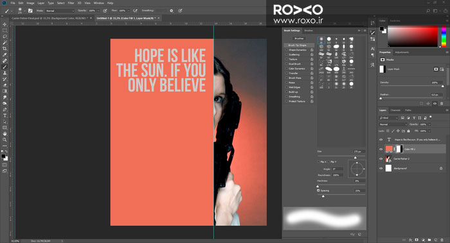Open the layer Opacity dropdown arrow
Viewport: 450px width, 243px height.
429,124
